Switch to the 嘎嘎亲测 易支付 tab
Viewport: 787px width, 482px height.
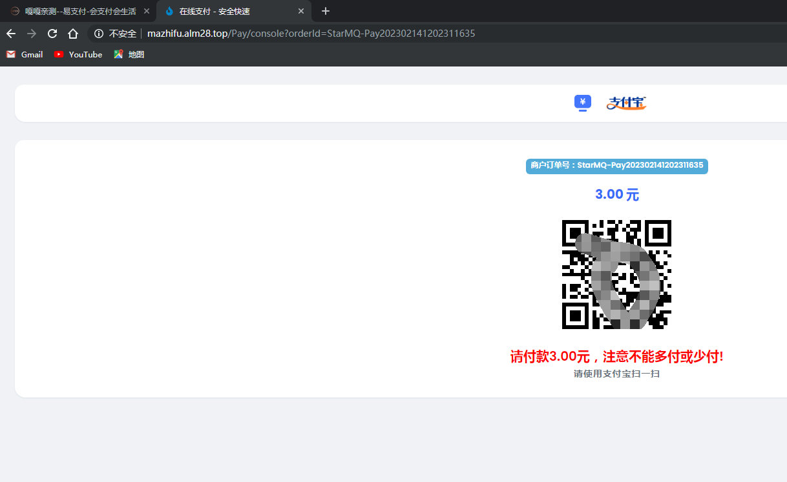(x=78, y=11)
